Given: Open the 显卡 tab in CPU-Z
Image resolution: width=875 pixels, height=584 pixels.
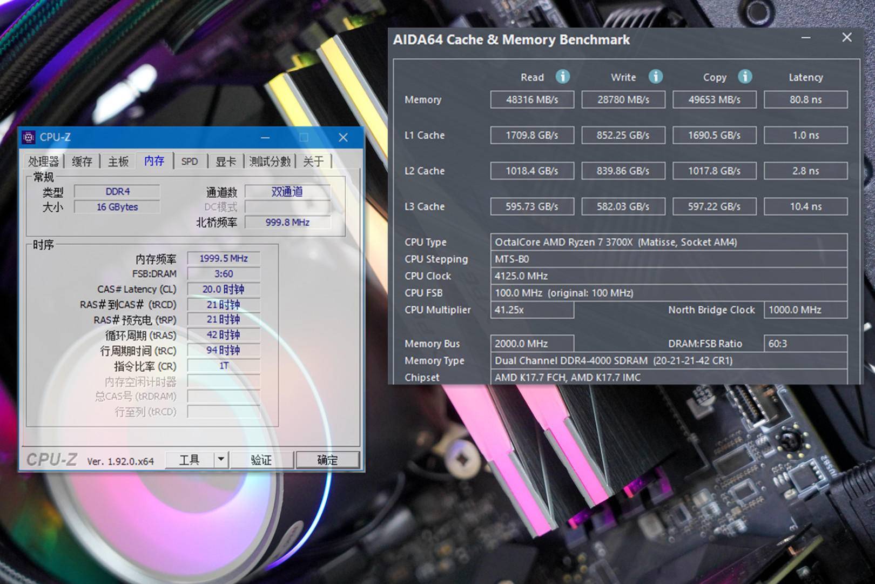Looking at the screenshot, I should (x=226, y=161).
